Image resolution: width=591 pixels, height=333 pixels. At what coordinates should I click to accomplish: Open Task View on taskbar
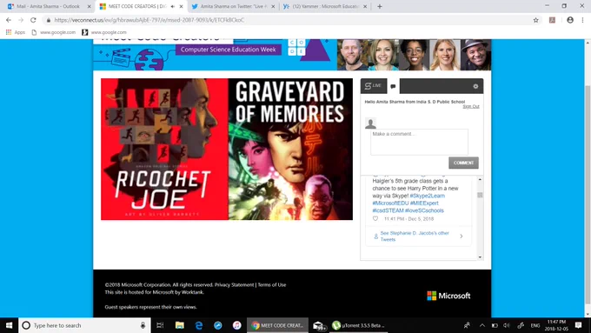point(160,325)
